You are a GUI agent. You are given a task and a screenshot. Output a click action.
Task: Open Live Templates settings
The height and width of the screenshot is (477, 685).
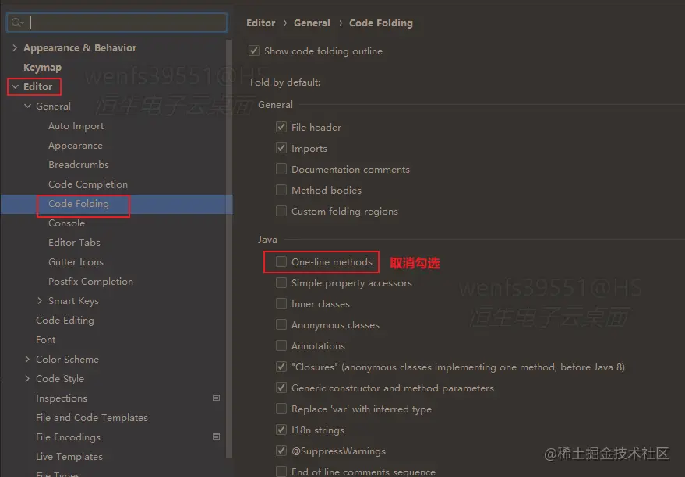tap(69, 457)
